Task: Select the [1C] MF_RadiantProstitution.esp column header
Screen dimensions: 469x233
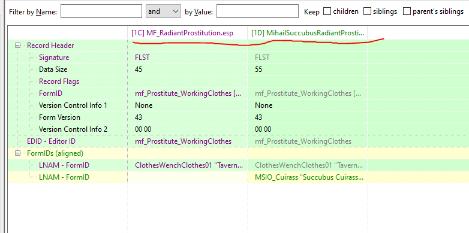Action: pyautogui.click(x=187, y=33)
